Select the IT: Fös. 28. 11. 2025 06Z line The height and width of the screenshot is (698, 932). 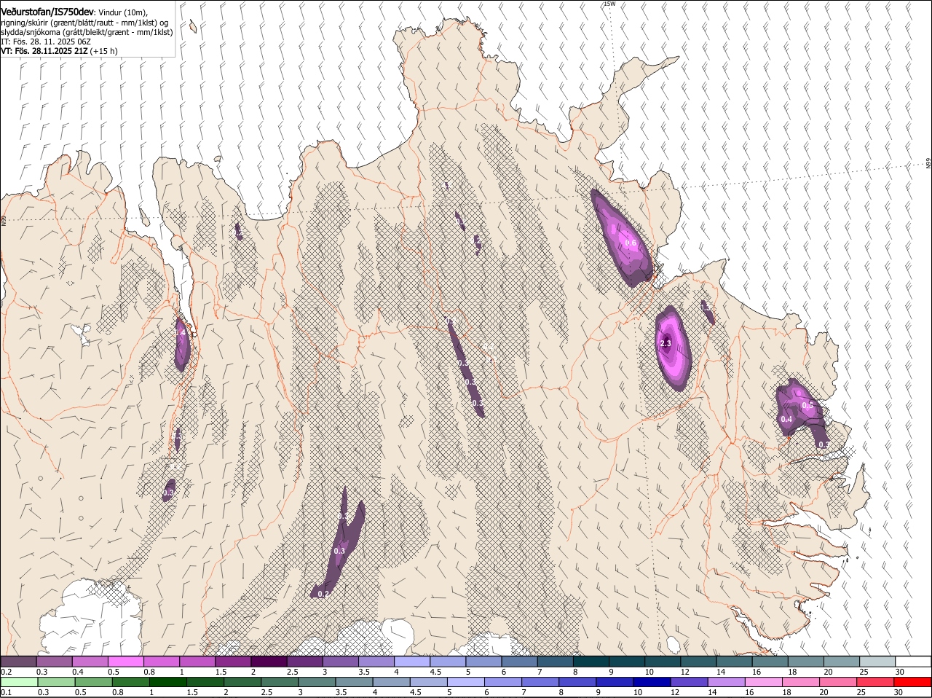click(46, 42)
